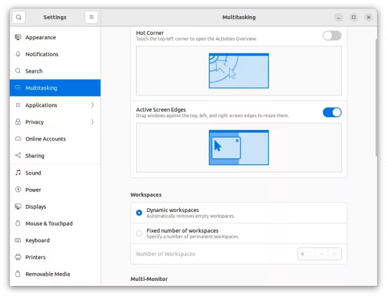Go to Mouse & Touchpad settings

[x=55, y=224]
